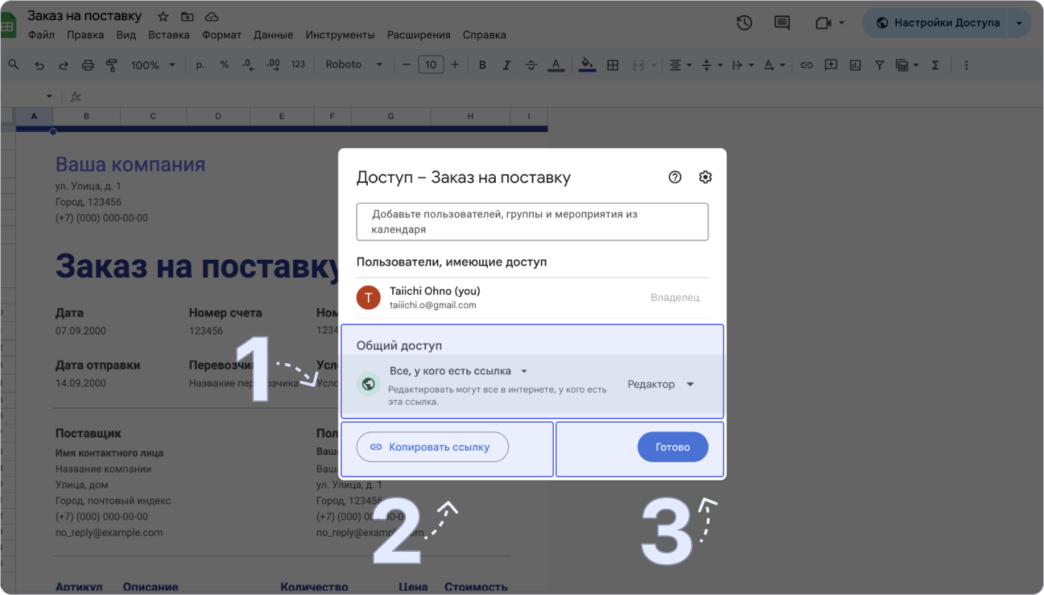The width and height of the screenshot is (1044, 595).
Task: Click the add users input field
Action: (532, 222)
